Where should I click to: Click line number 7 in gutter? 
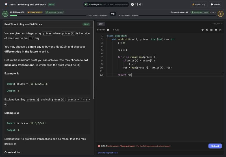pos(102,57)
